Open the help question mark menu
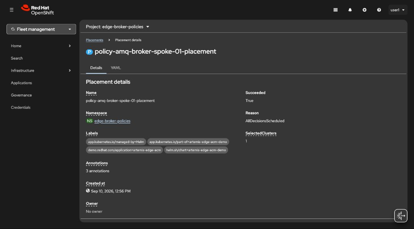Screen dimensions: 414x229 [x=379, y=10]
